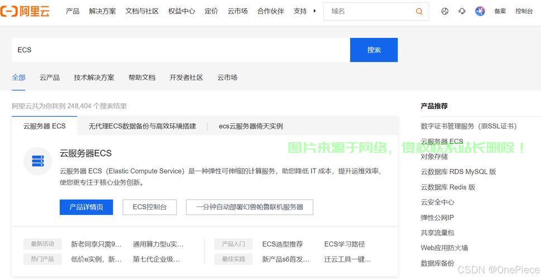541x279 pixels.
Task: Open 共享流量包 recommendation
Action: [x=438, y=233]
